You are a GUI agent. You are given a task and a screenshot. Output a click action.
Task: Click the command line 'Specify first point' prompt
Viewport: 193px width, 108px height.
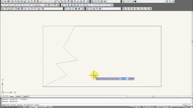[21, 105]
